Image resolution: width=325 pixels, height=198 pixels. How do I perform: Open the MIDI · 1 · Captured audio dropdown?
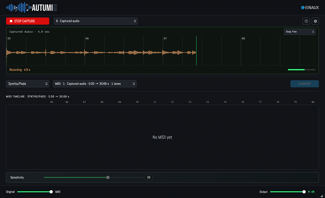[x=95, y=84]
